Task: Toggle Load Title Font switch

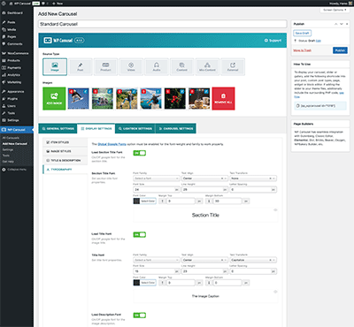Action: [140, 234]
